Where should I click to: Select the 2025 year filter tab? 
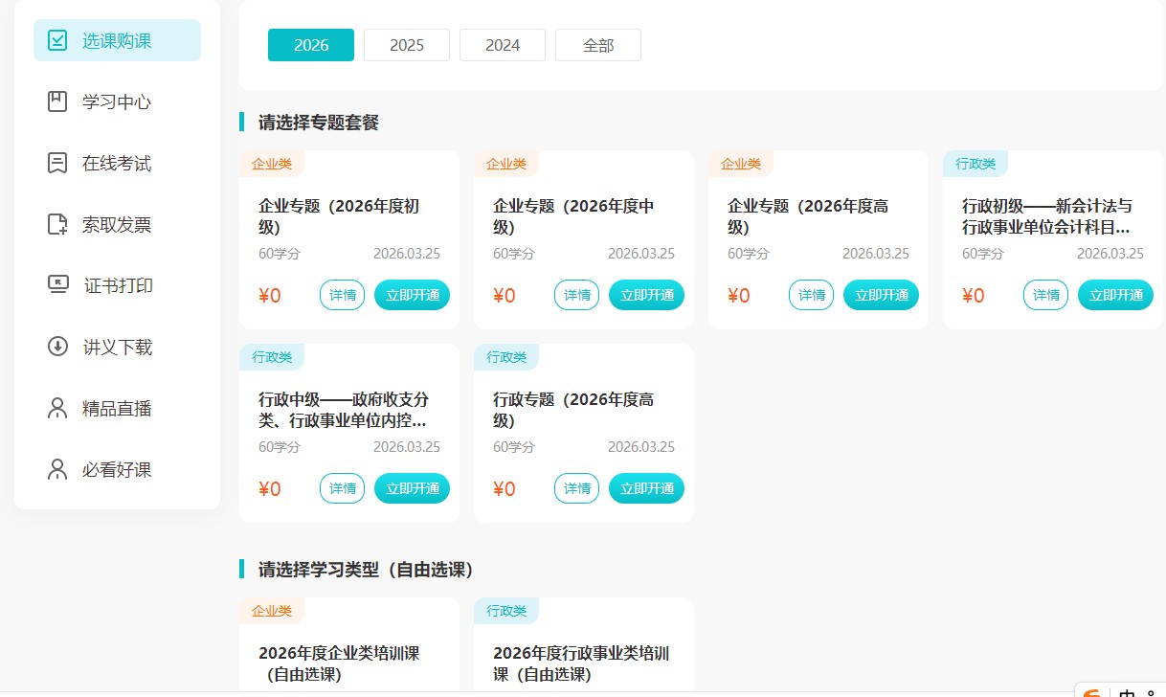pos(407,45)
